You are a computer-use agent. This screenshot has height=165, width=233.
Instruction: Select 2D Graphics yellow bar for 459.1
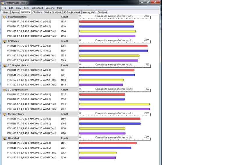(x=101, y=80)
